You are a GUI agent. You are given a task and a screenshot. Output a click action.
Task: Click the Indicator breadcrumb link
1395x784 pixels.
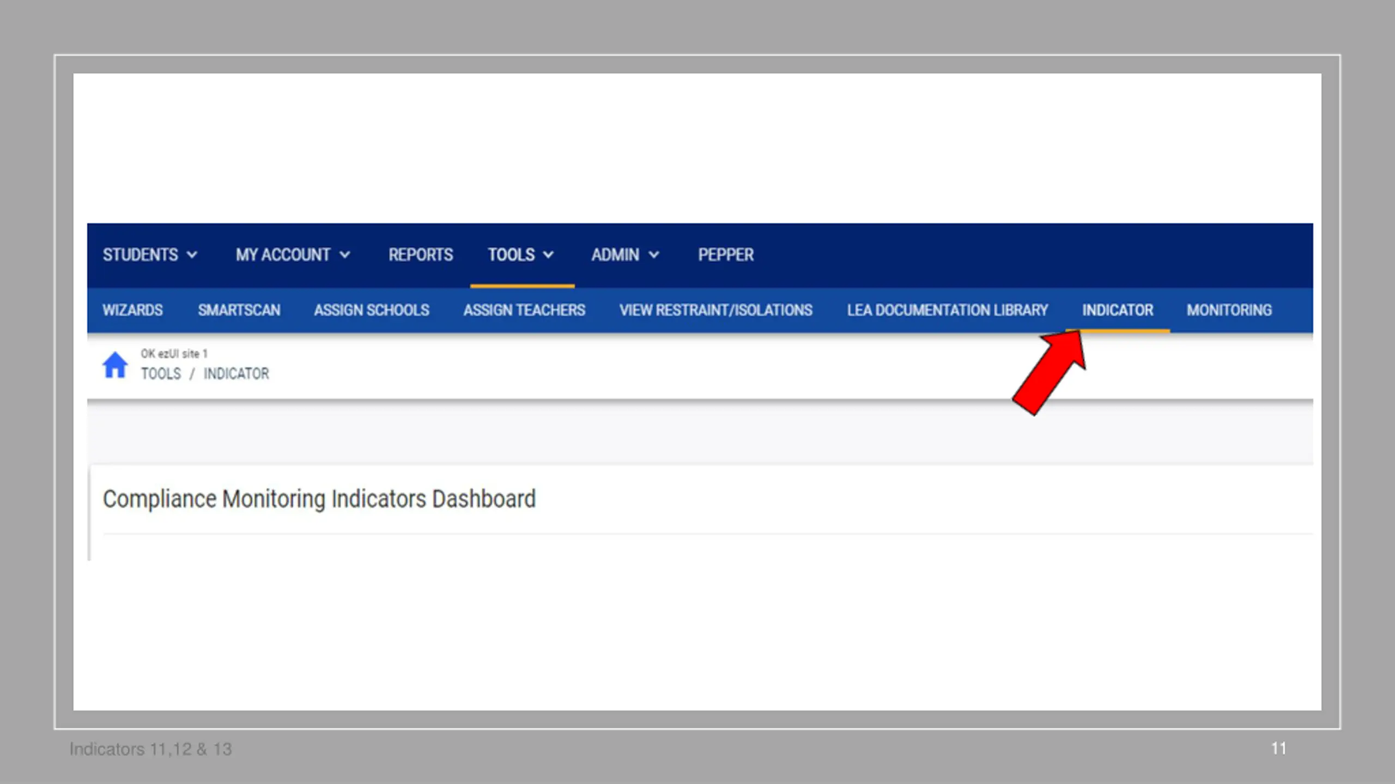(x=236, y=373)
